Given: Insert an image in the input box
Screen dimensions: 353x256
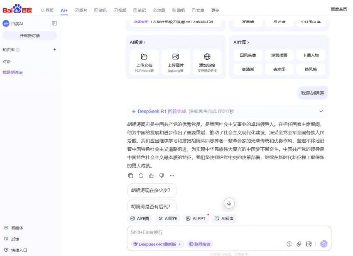Looking at the screenshot, I should tap(309, 244).
